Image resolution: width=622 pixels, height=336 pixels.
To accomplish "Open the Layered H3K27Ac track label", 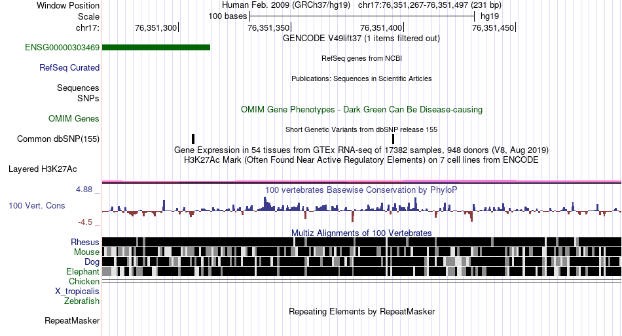I will pos(43,169).
